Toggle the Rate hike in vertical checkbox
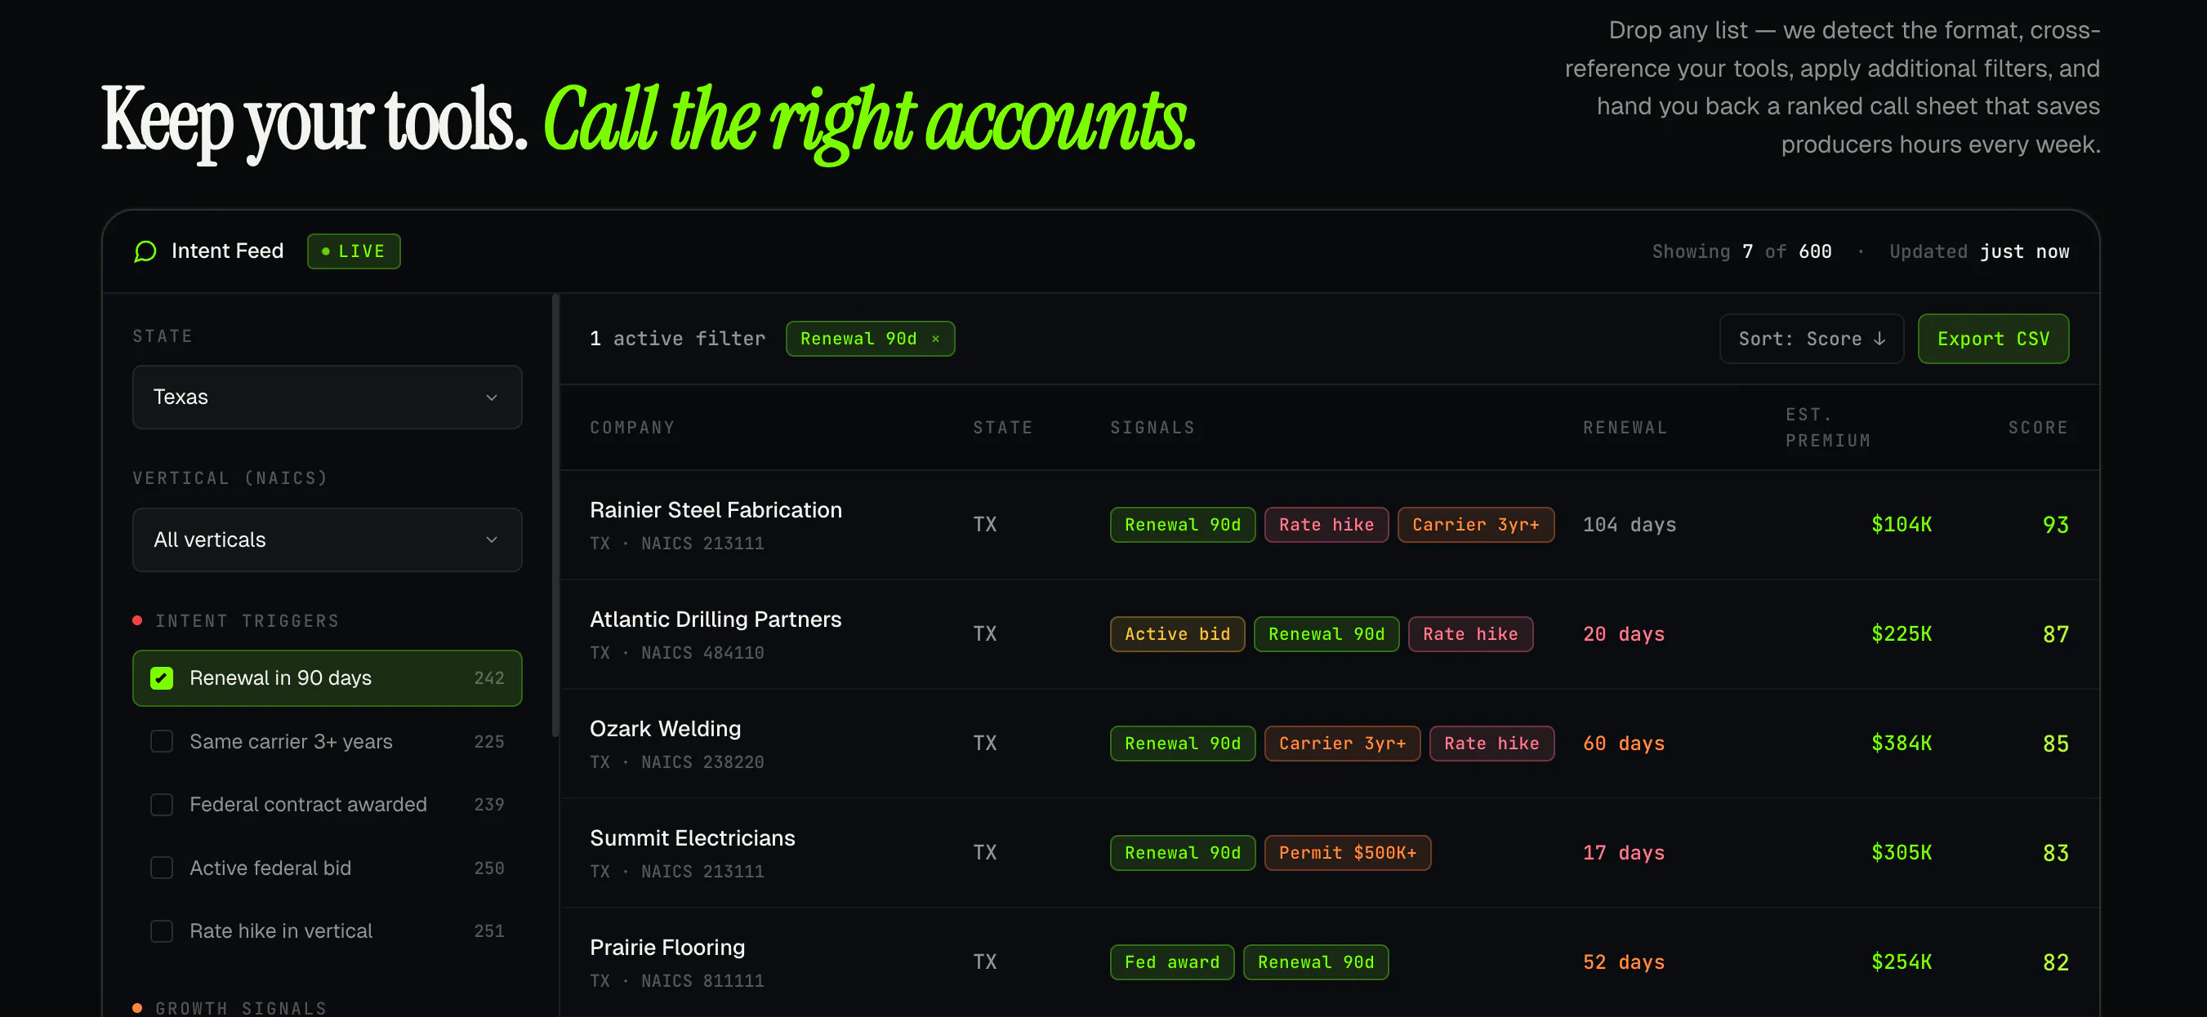The image size is (2207, 1017). pyautogui.click(x=162, y=931)
